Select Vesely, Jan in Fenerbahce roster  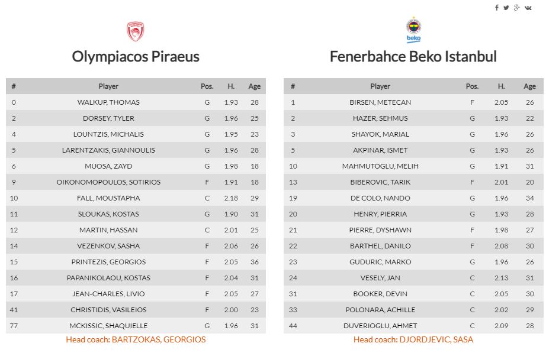point(380,278)
